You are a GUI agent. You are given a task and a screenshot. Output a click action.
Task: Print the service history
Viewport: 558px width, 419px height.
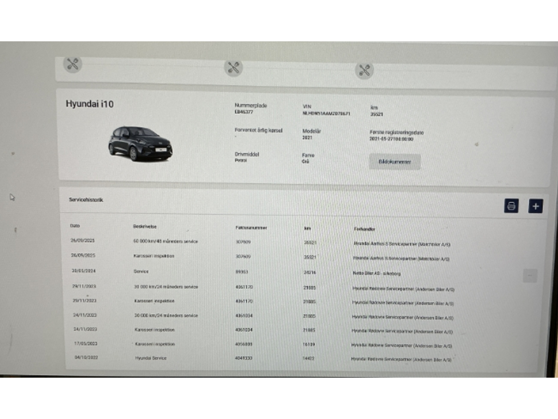click(x=511, y=206)
